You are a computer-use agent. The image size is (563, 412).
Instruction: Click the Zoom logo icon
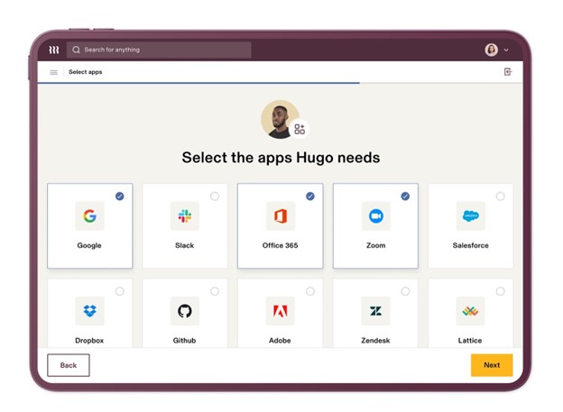(376, 216)
